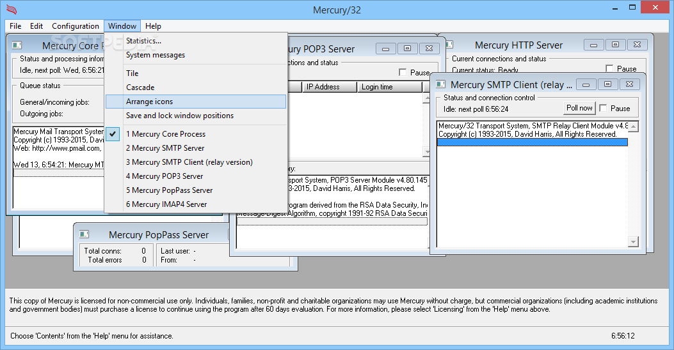Viewport: 674px width, 350px height.
Task: Switch to 5 Mercury PopPass Server
Action: point(196,190)
